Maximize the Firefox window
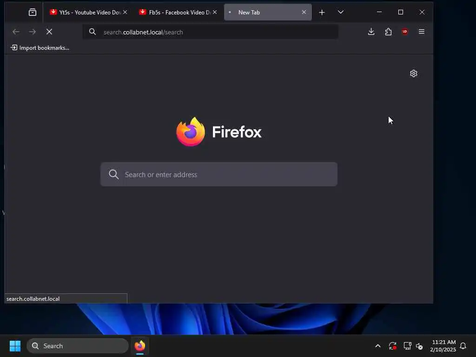Viewport: 476px width, 357px height. pos(401,12)
